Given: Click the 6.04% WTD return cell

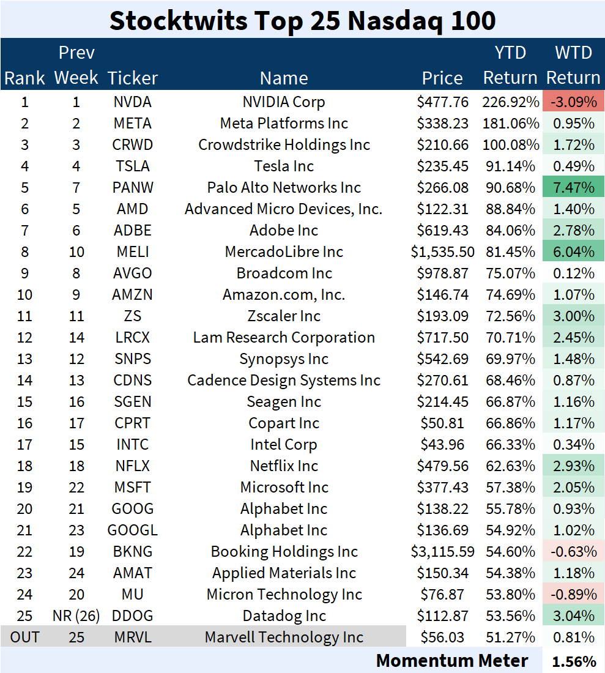Looking at the screenshot, I should (x=574, y=251).
